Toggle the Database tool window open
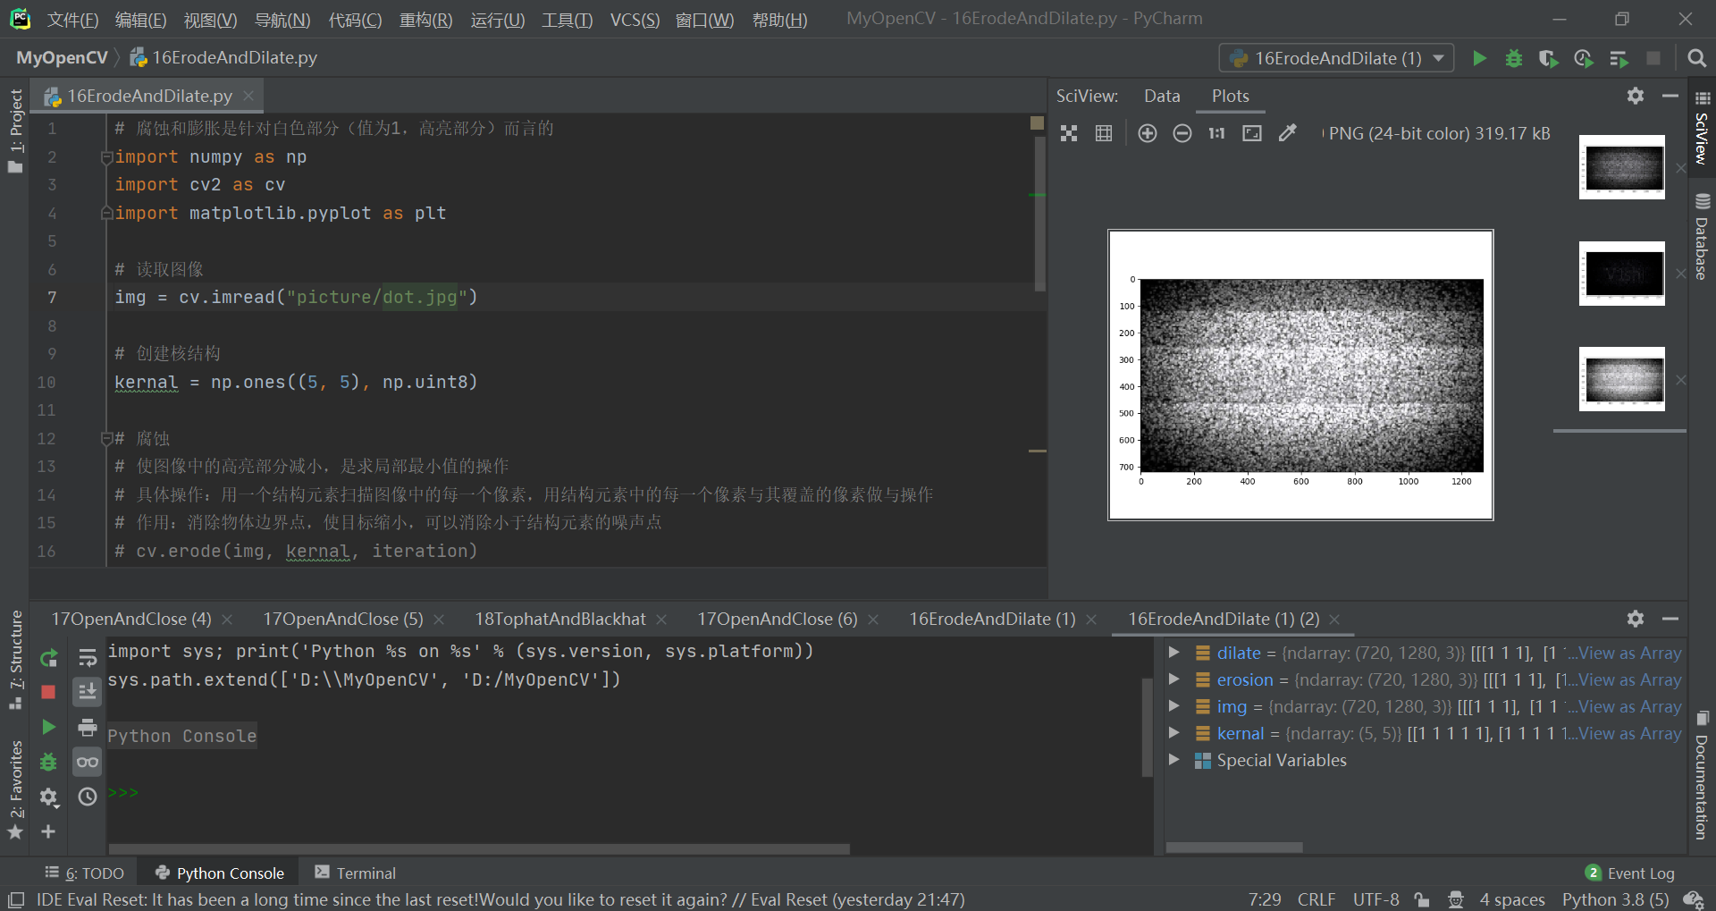The image size is (1716, 911). (x=1703, y=237)
